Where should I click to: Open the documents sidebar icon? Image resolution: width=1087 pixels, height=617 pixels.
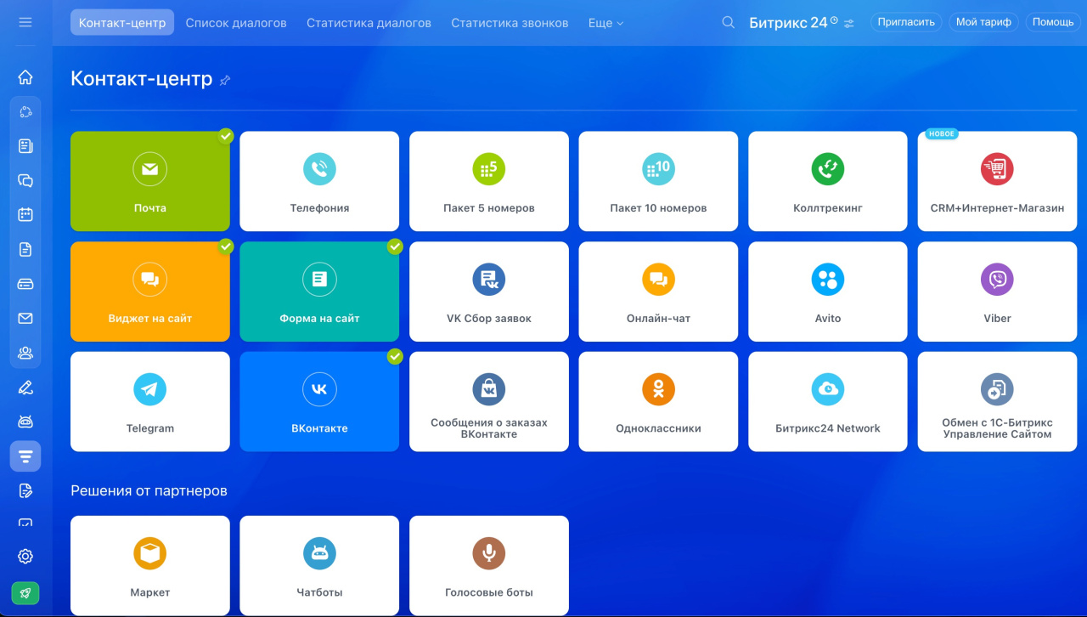click(25, 249)
